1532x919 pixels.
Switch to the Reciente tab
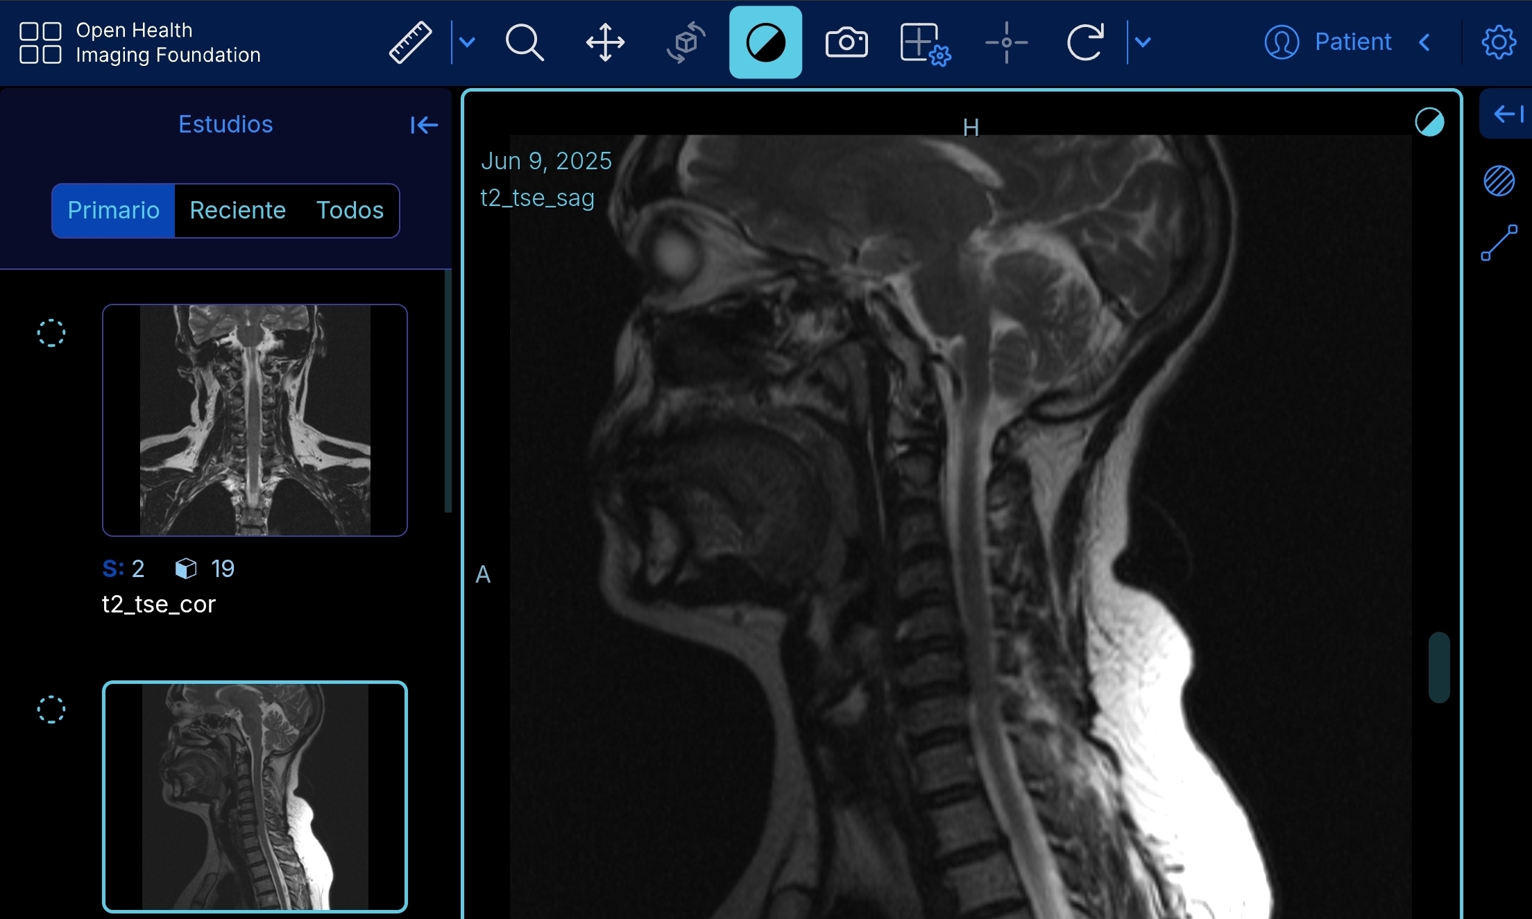click(237, 210)
